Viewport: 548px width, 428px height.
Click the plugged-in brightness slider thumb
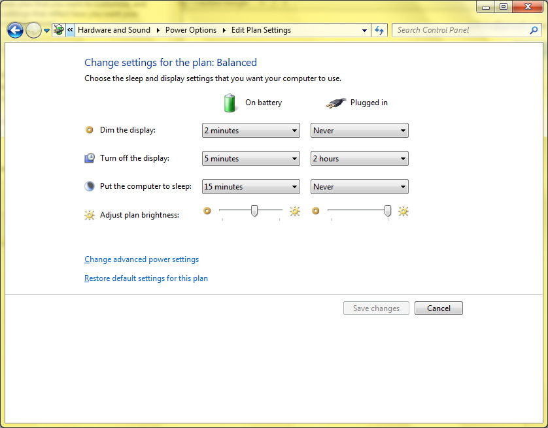point(388,211)
